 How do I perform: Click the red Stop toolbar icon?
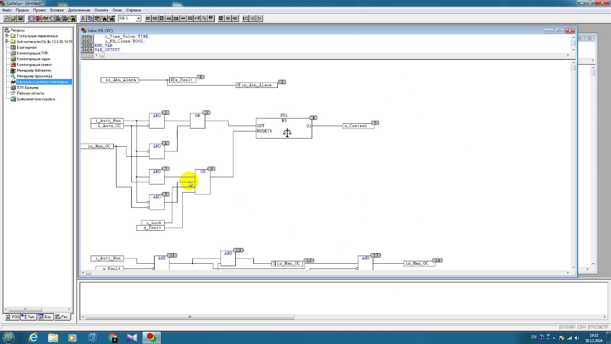pos(38,18)
